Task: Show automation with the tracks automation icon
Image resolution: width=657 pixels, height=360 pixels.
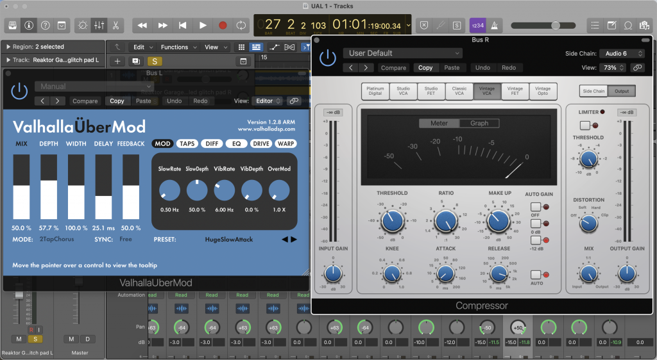Action: pyautogui.click(x=274, y=47)
